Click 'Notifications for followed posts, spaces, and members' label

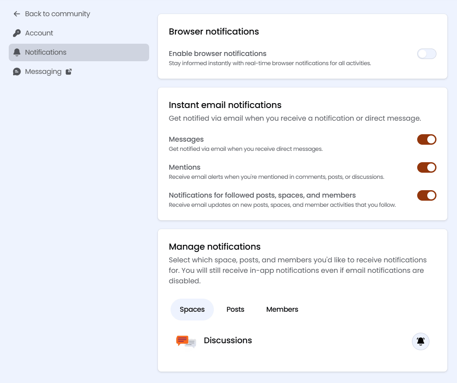(262, 195)
